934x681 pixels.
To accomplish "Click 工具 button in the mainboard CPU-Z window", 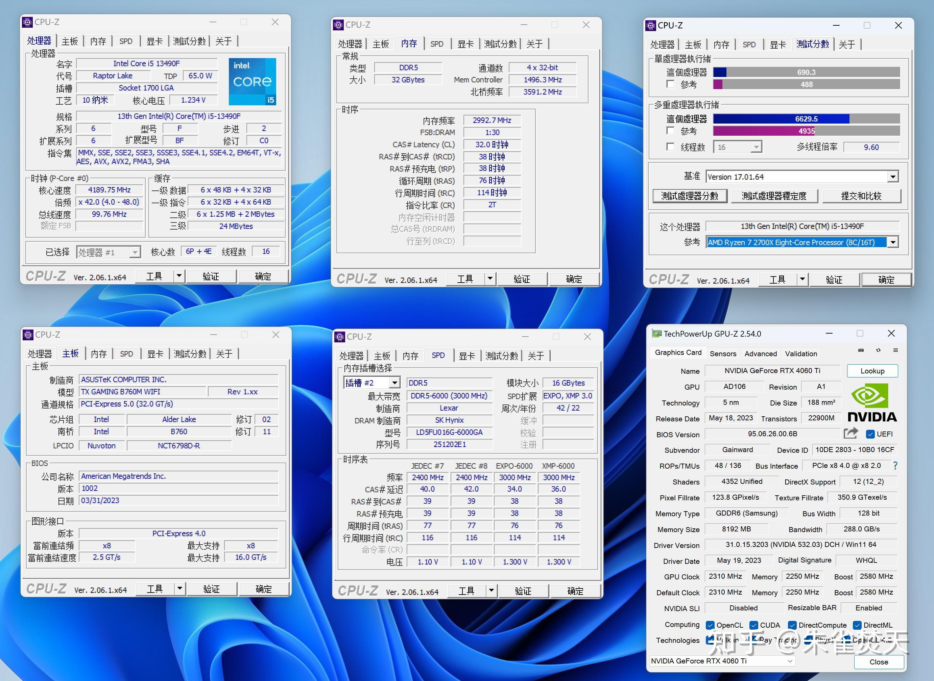I will [x=155, y=589].
